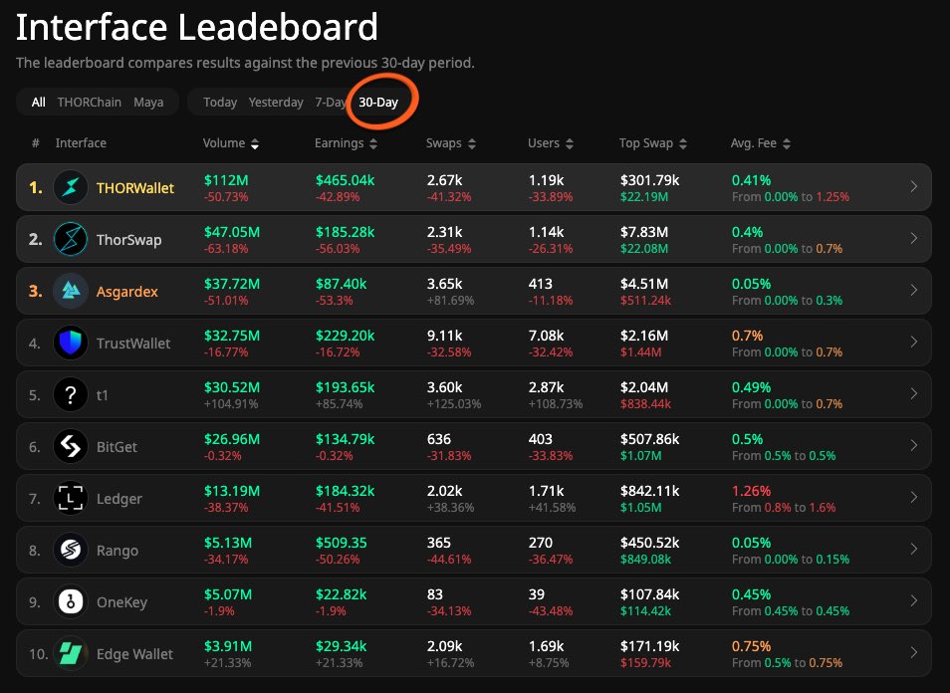This screenshot has height=693, width=950.
Task: Click Ledger average fee 1.26%
Action: [751, 491]
